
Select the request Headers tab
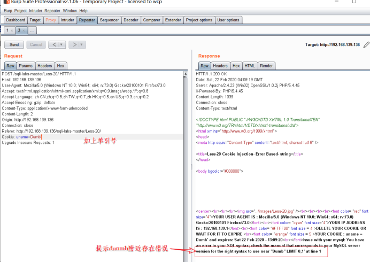coord(44,66)
